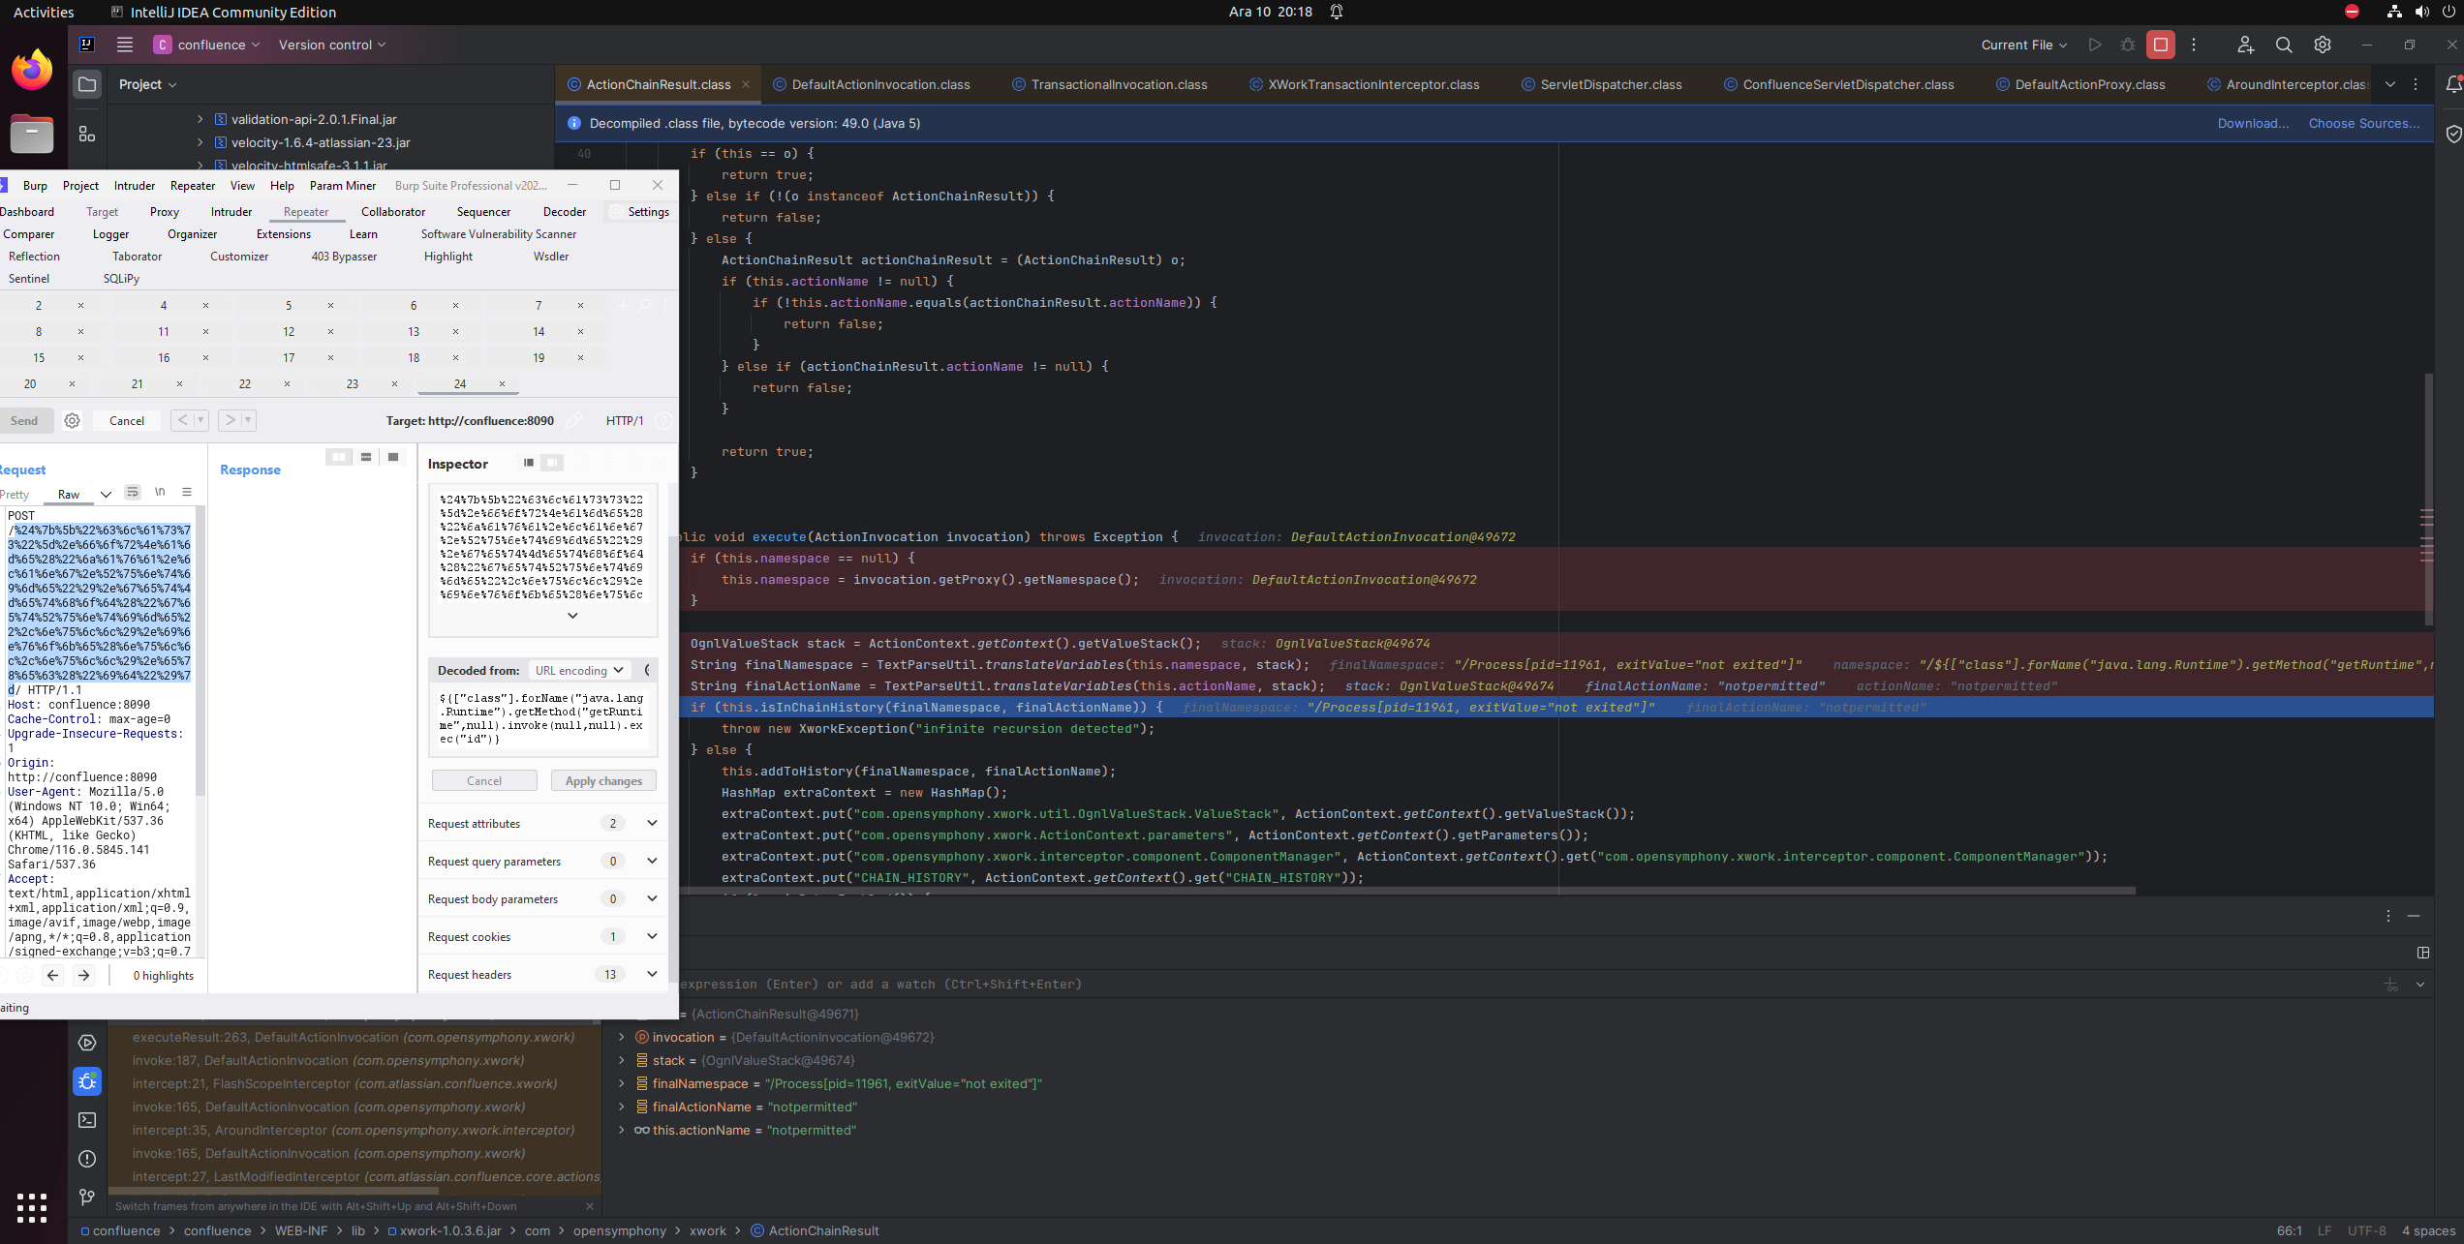Open the Terminal tool window
The height and width of the screenshot is (1244, 2464).
coord(87,1120)
